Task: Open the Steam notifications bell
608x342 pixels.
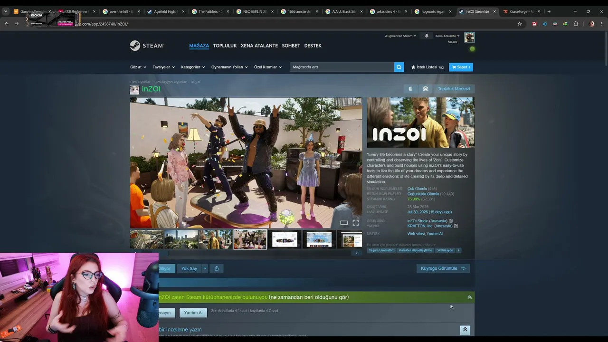Action: coord(427,36)
